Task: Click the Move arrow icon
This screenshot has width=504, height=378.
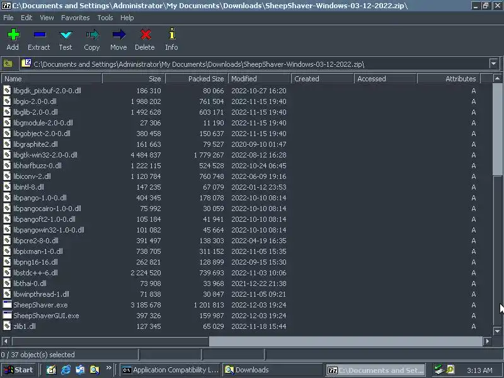Action: click(x=119, y=35)
